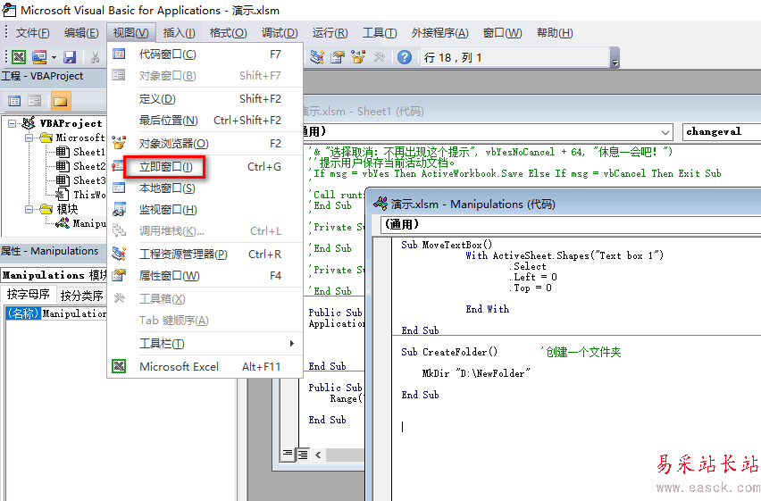The image size is (761, 501).
Task: Open the 插入(I) menu
Action: [180, 32]
